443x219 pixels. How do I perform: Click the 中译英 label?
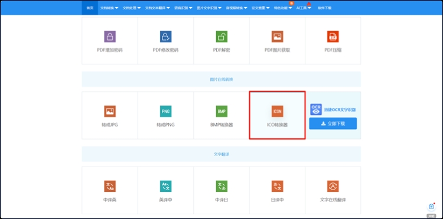click(110, 200)
